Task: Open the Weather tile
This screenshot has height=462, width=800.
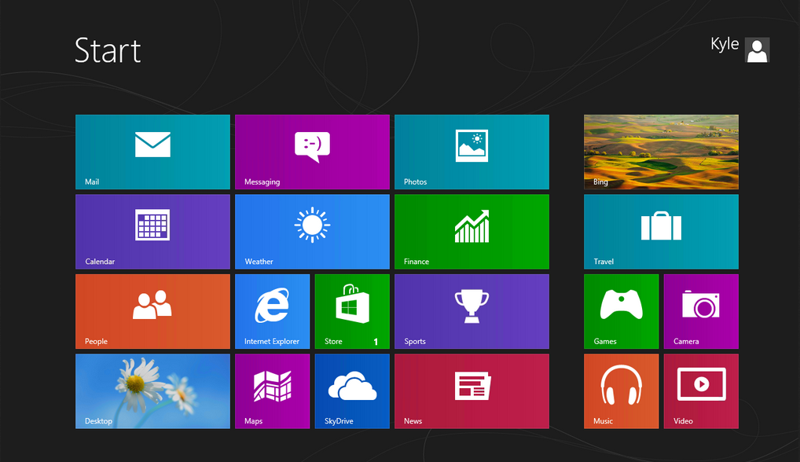Action: click(312, 232)
